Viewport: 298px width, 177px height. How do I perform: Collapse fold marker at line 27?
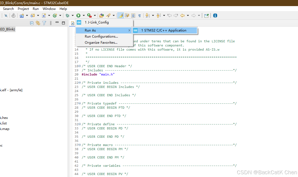tap(80, 103)
